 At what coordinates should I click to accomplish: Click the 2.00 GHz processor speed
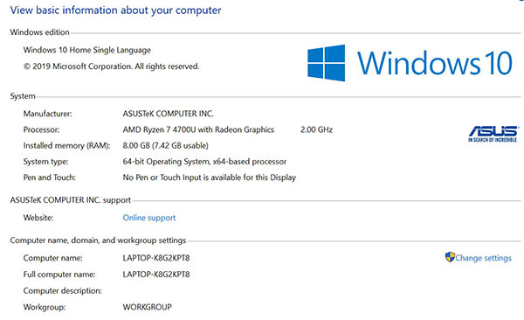tap(316, 129)
